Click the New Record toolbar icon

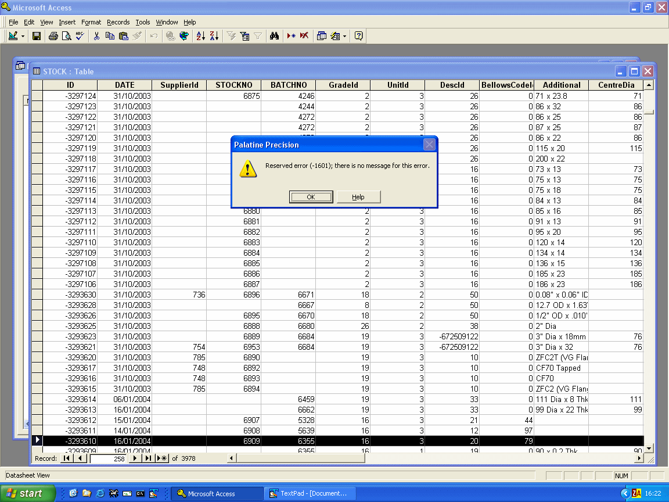tap(292, 36)
